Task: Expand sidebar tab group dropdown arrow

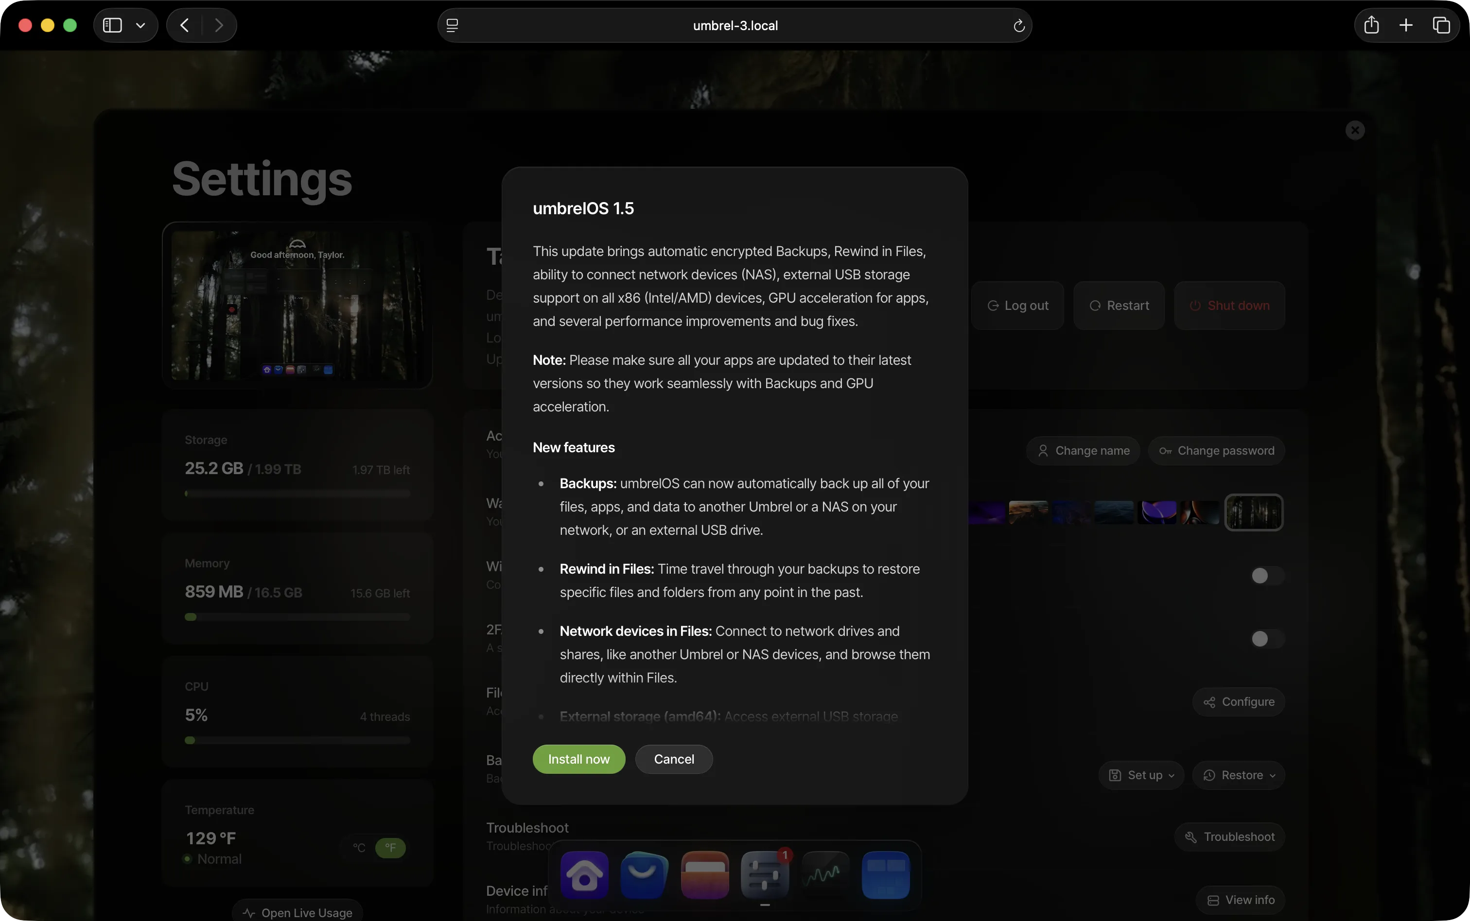Action: 141,25
